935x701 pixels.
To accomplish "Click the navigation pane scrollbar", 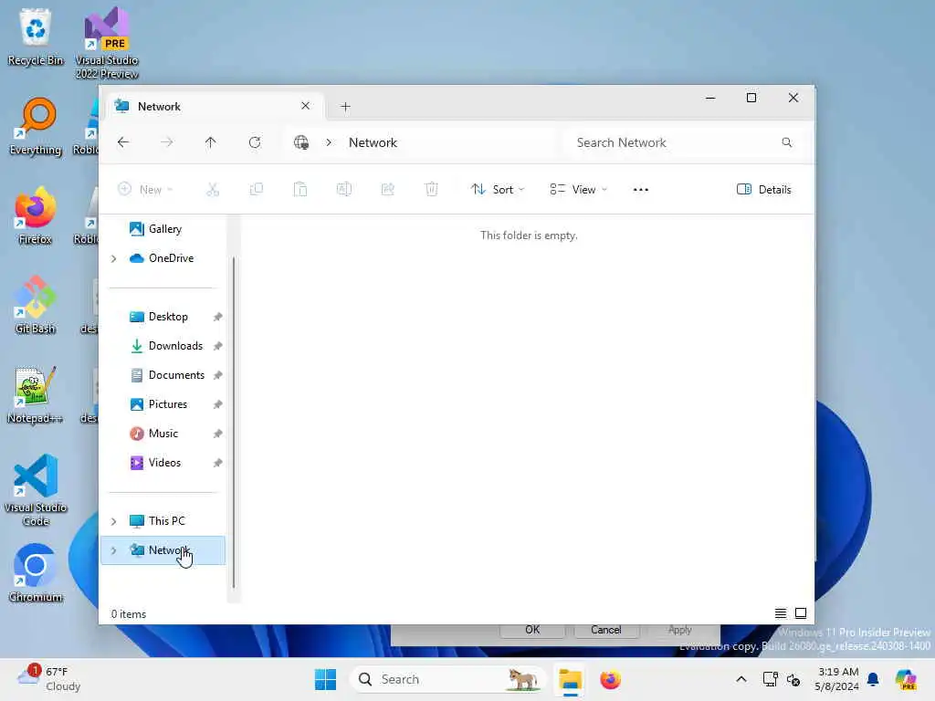I will (233, 422).
